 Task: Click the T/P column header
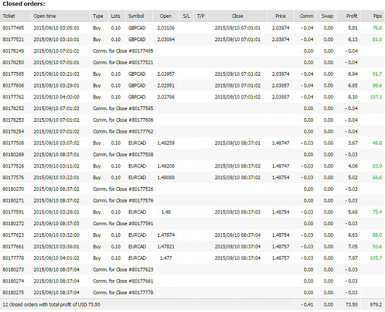(x=201, y=16)
